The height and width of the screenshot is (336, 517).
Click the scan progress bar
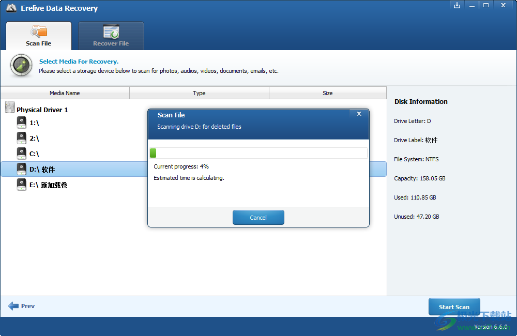258,153
